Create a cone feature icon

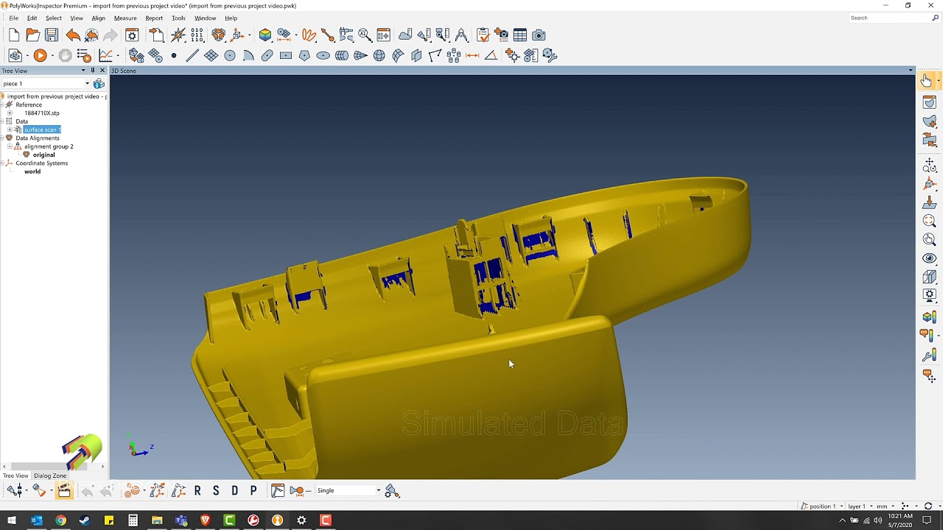point(360,55)
